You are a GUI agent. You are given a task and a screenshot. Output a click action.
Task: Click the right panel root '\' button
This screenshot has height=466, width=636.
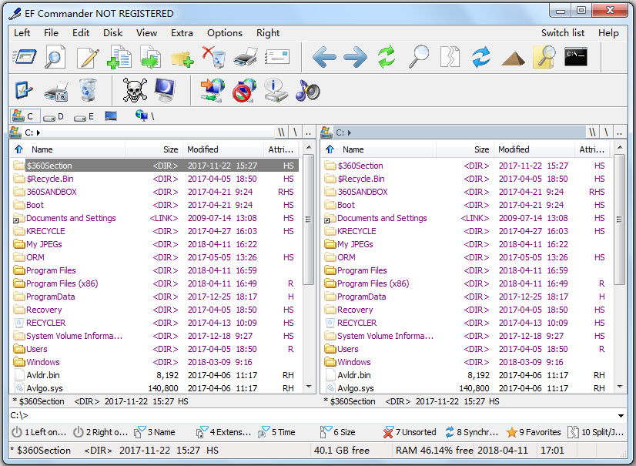click(606, 132)
